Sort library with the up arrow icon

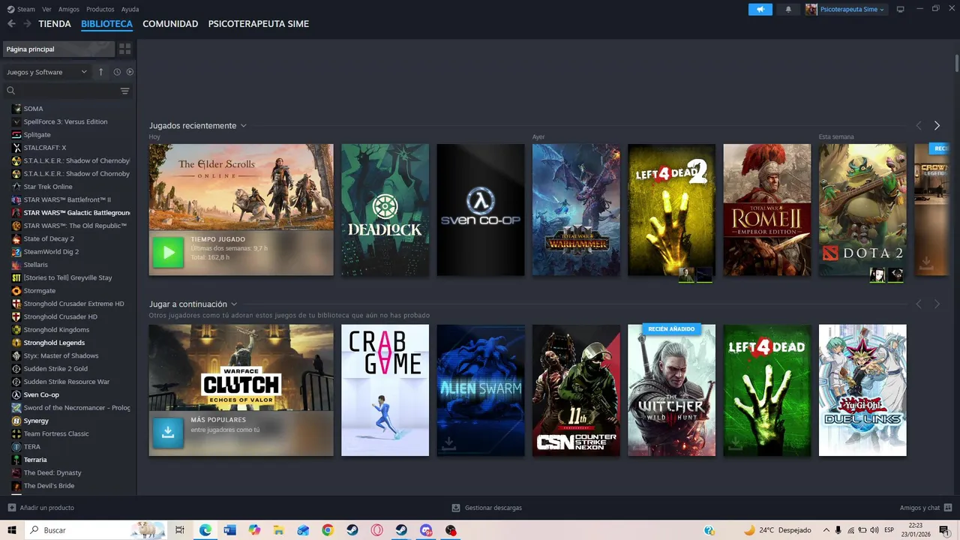point(101,72)
